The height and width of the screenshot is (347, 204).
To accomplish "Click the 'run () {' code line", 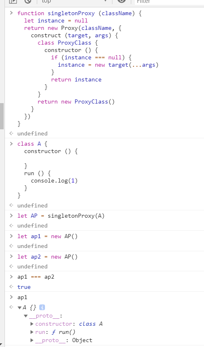I will [37, 173].
